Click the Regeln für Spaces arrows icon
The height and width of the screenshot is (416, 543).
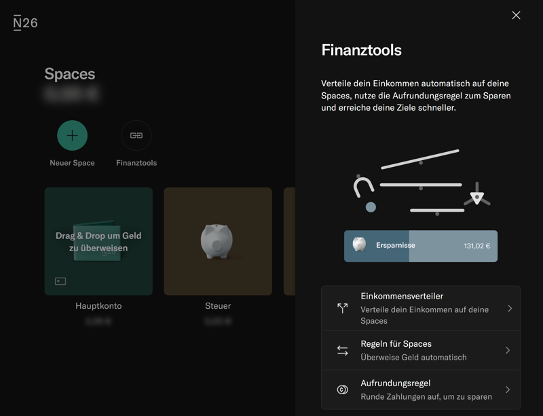(x=343, y=350)
